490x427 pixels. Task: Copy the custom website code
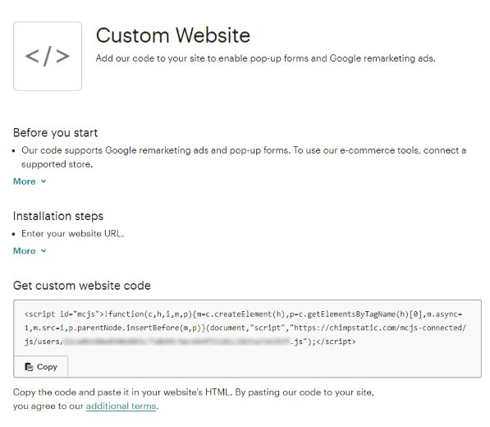[x=41, y=367]
